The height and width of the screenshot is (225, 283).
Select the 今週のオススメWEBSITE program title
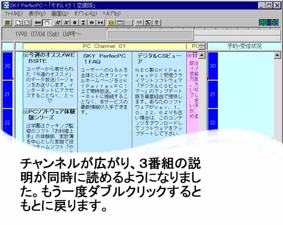click(x=52, y=58)
